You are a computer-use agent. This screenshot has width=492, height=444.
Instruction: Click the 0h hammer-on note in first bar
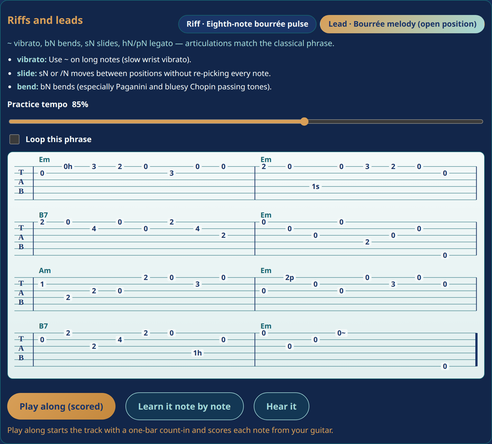[x=68, y=167]
